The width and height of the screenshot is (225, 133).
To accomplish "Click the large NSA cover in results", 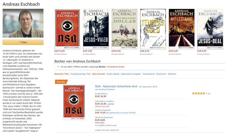I will [x=74, y=103].
